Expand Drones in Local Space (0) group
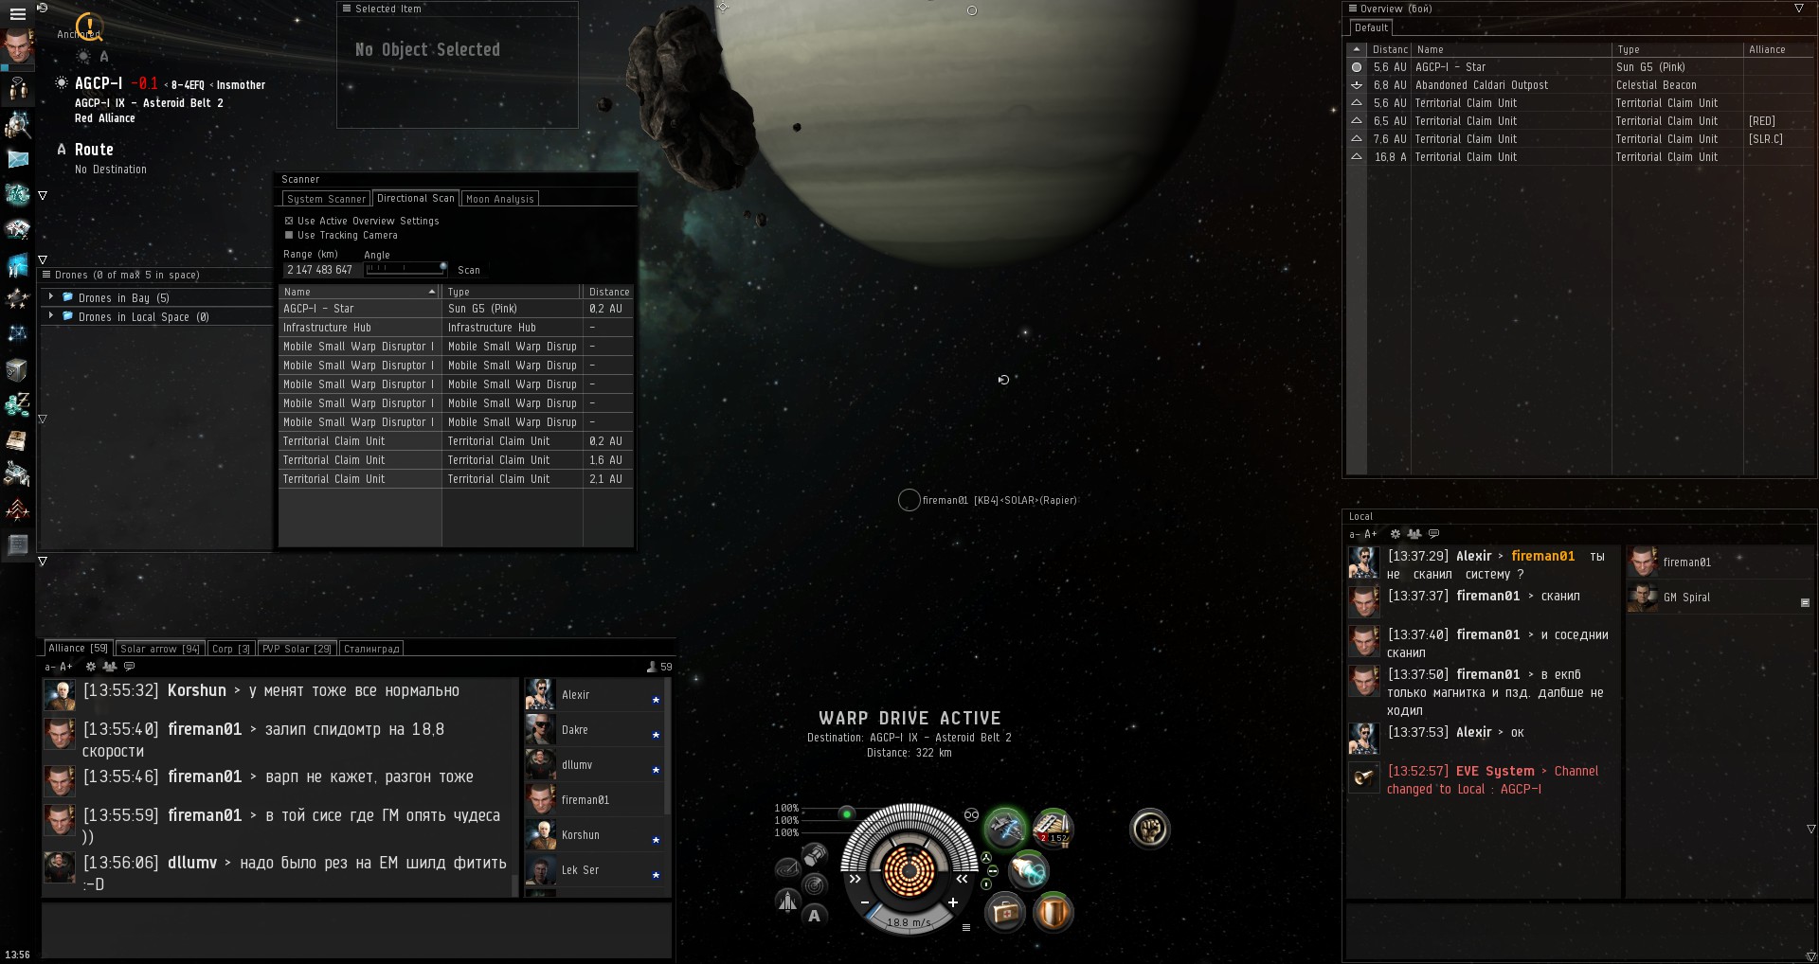Image resolution: width=1819 pixels, height=964 pixels. [x=51, y=315]
